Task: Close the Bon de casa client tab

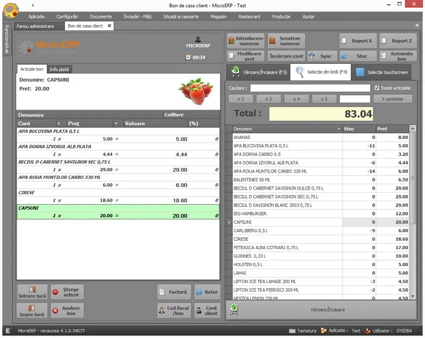Action: tap(109, 26)
